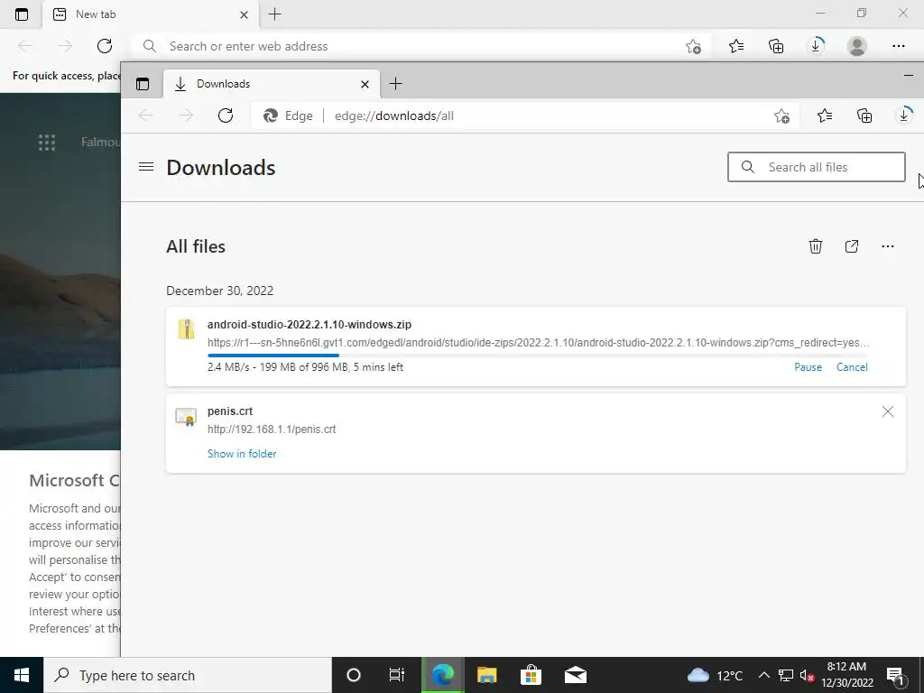Open the taskbar clock showing 8:12 AM
The width and height of the screenshot is (924, 693).
[846, 675]
